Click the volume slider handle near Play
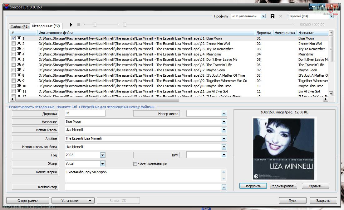 click(x=95, y=25)
